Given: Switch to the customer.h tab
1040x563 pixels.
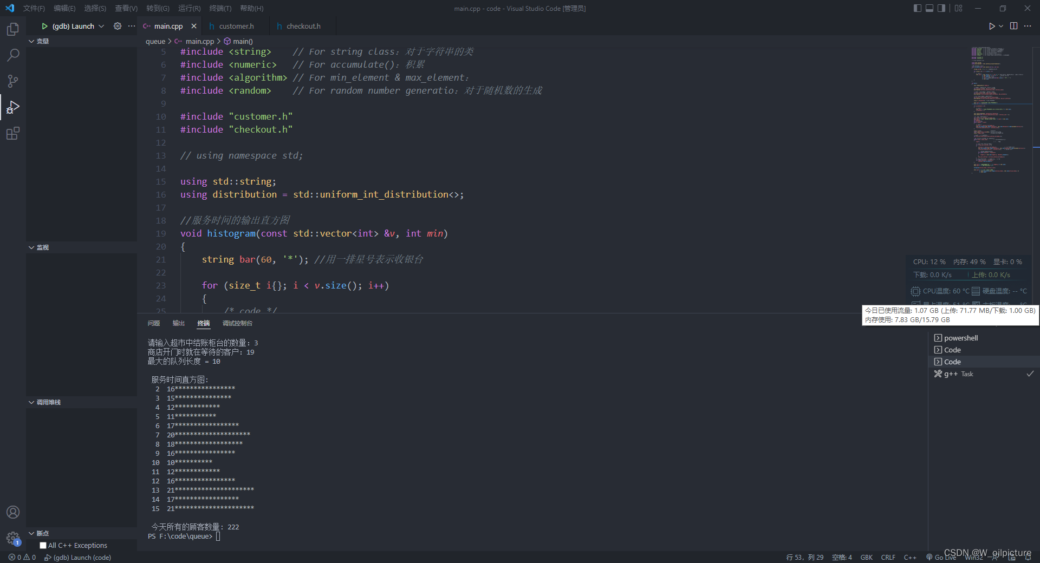Looking at the screenshot, I should click(236, 26).
